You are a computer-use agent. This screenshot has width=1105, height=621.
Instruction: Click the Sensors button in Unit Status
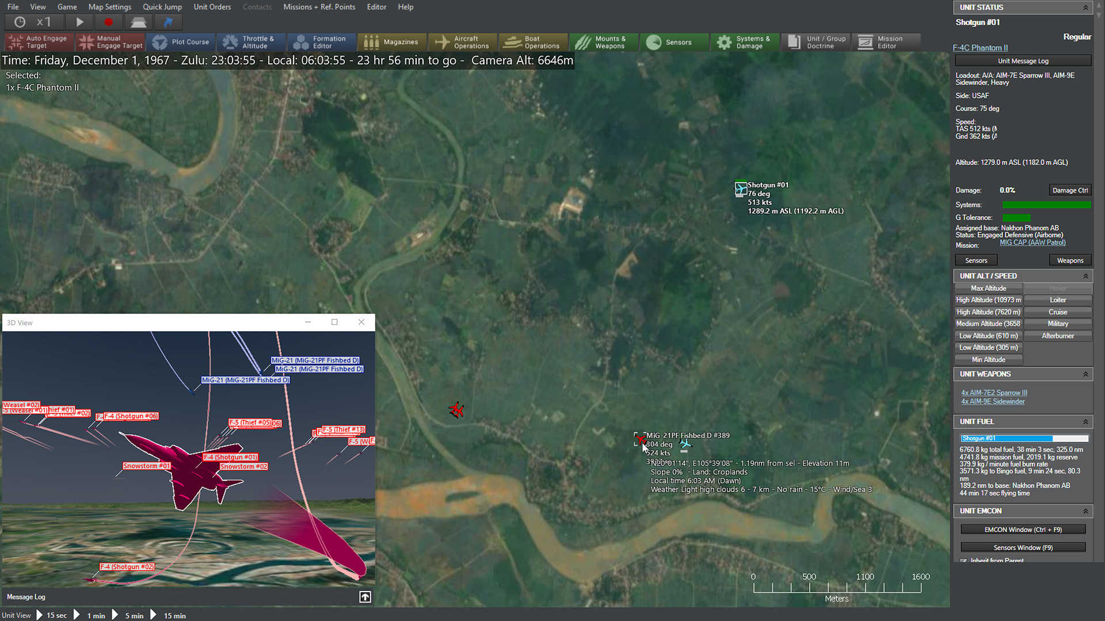click(x=976, y=260)
